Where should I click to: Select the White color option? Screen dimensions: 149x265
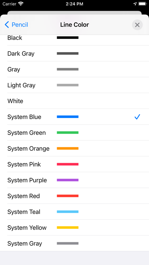(x=74, y=101)
